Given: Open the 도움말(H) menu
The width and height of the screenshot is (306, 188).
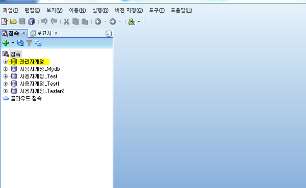Looking at the screenshot, I should coord(182,10).
